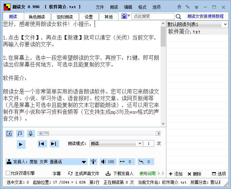
Task: Open the background music note icon
Action: 20,134
